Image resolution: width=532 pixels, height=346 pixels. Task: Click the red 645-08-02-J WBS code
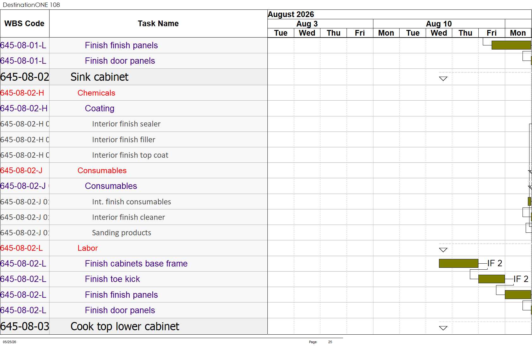(21, 170)
